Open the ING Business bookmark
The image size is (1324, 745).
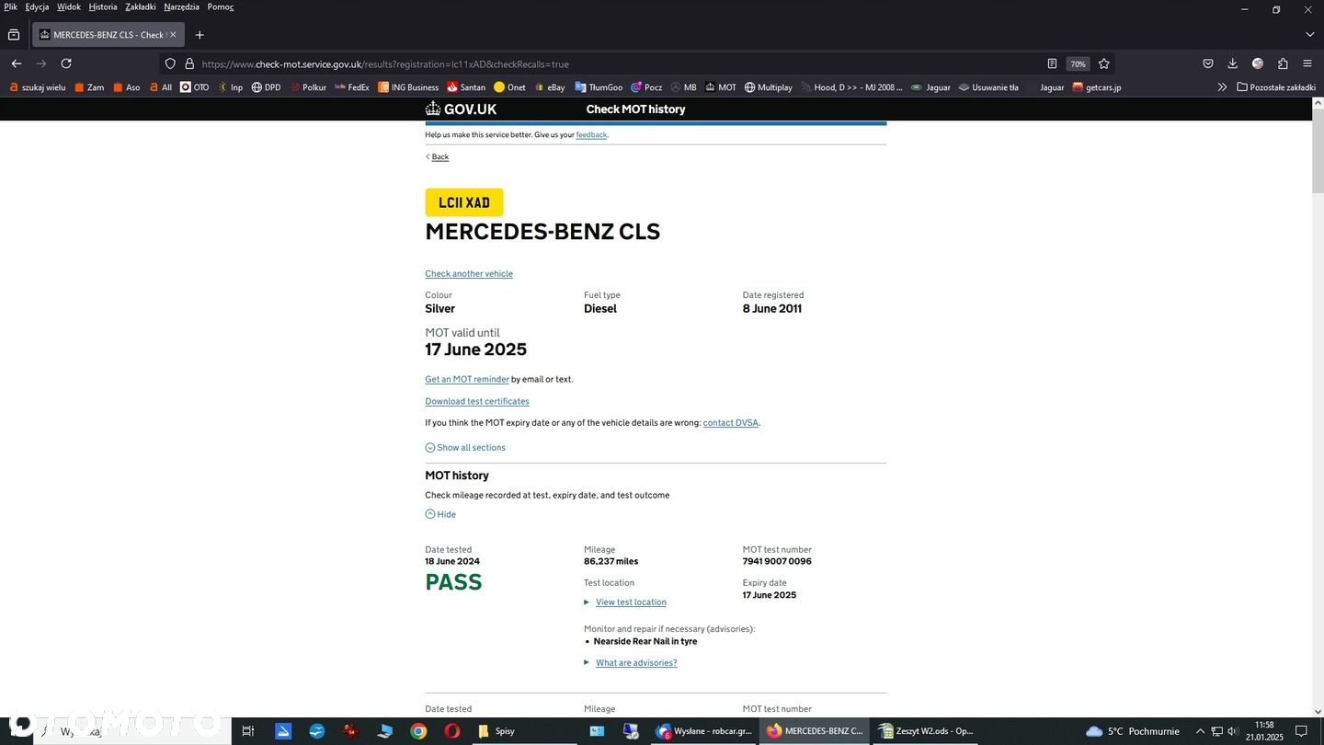pyautogui.click(x=408, y=87)
